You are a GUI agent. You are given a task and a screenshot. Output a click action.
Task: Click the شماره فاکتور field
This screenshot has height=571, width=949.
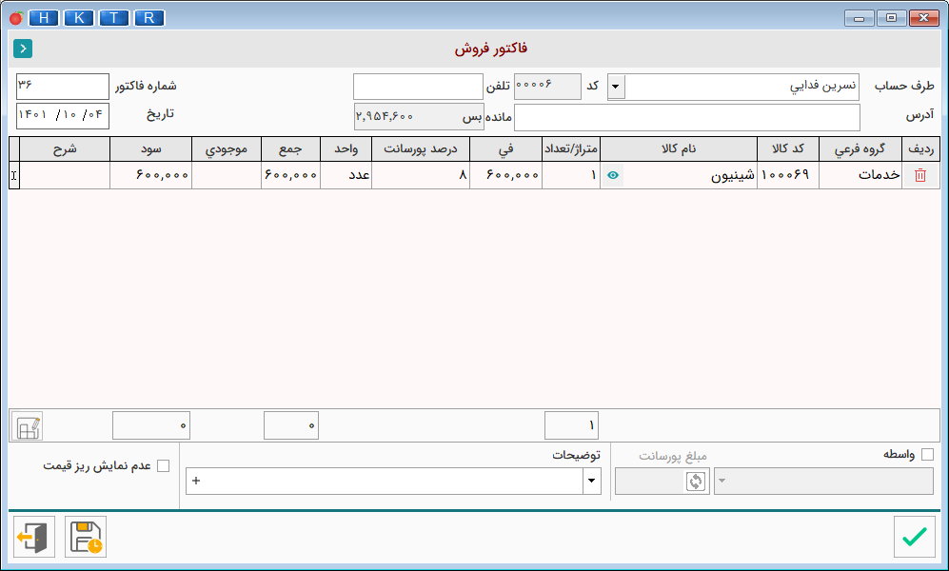point(63,87)
